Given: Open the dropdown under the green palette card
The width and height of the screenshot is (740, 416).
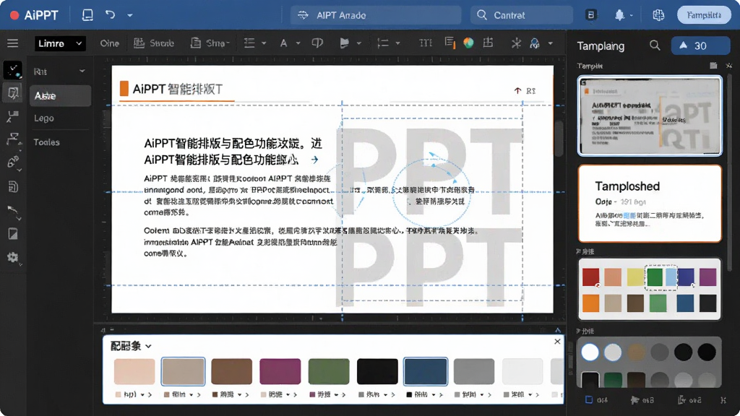Looking at the screenshot, I should point(336,394).
